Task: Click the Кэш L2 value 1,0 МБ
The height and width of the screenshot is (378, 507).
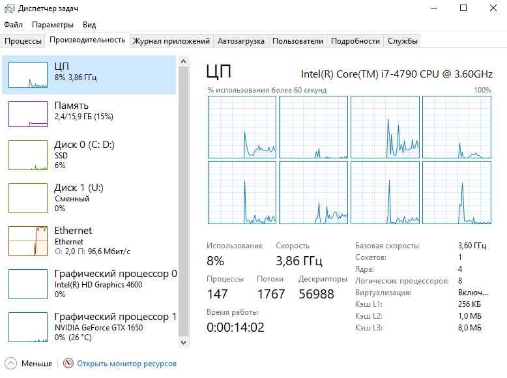Action: click(x=469, y=316)
